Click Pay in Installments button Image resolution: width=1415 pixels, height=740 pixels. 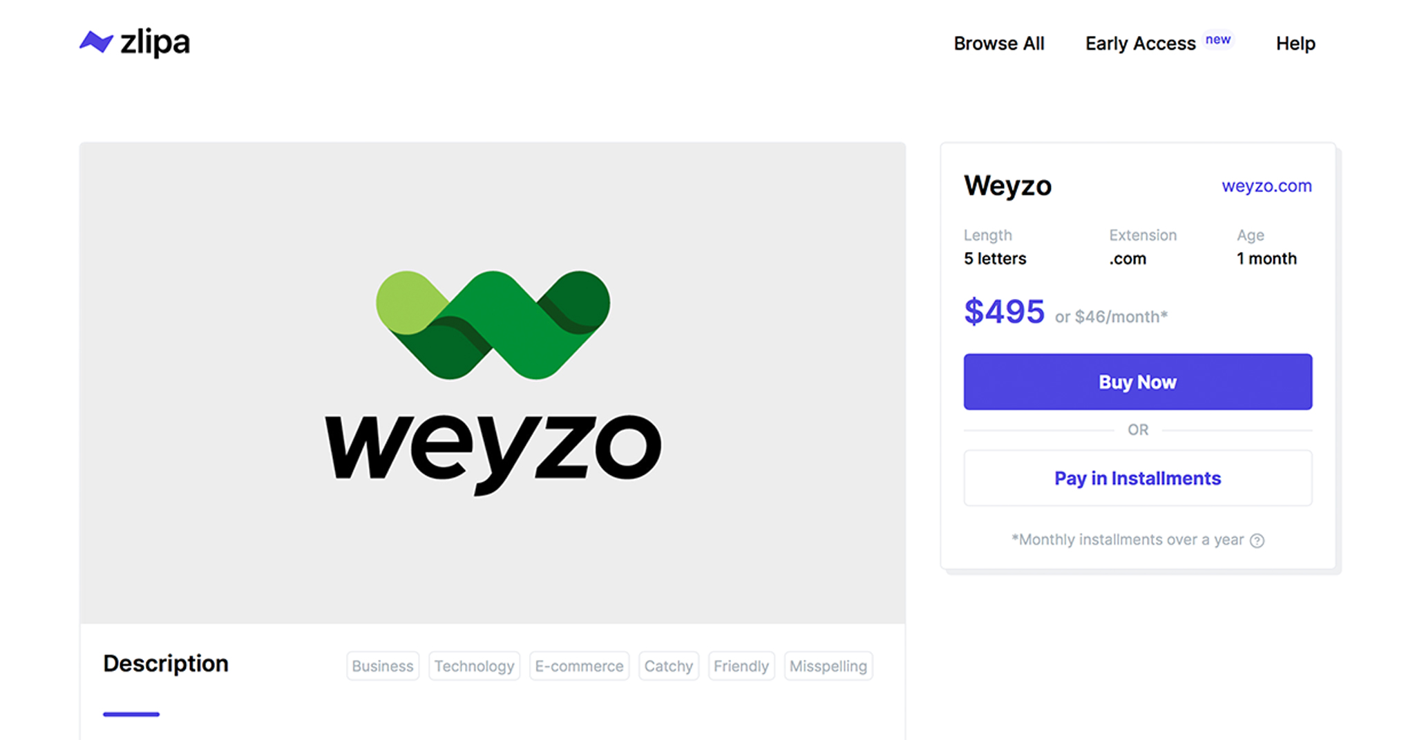click(1137, 478)
